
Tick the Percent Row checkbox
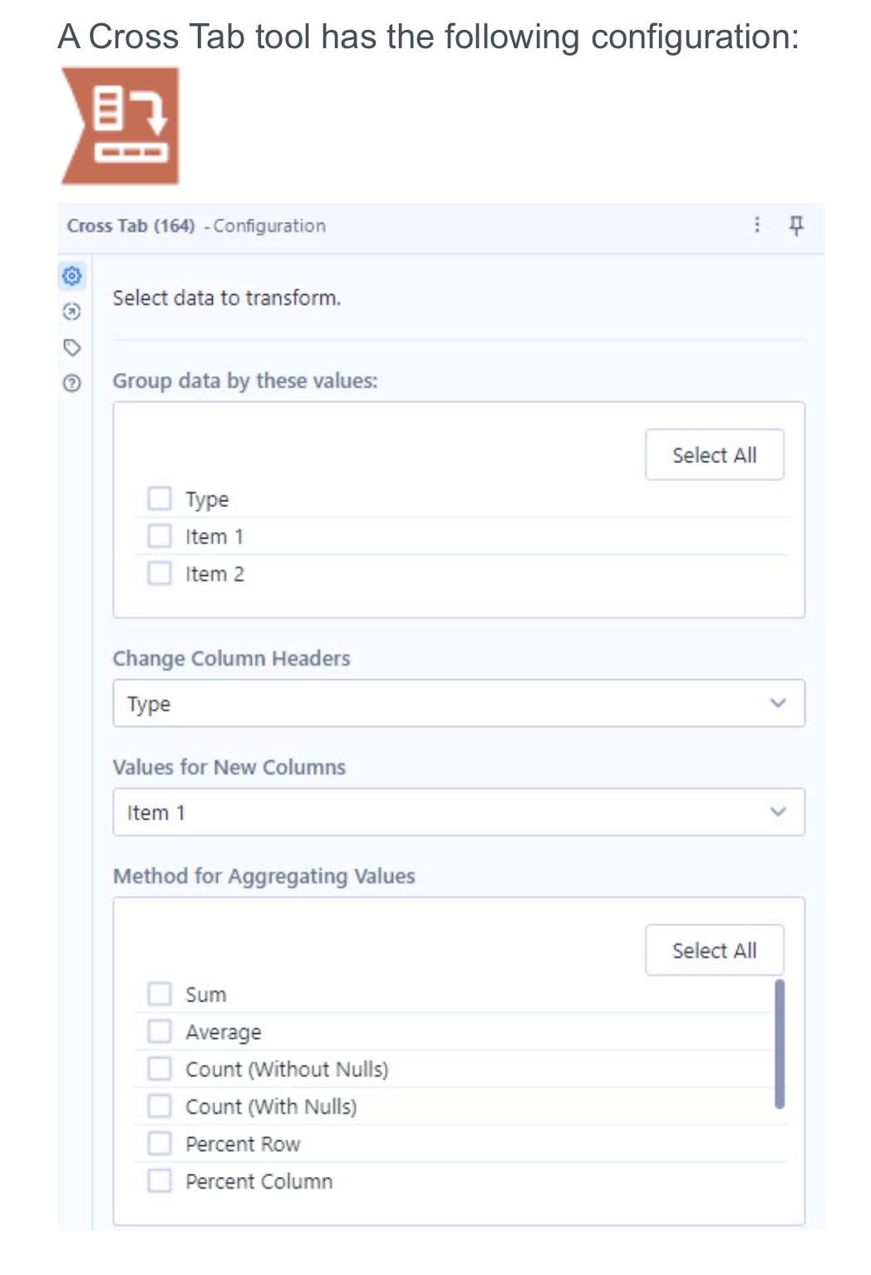[159, 1144]
